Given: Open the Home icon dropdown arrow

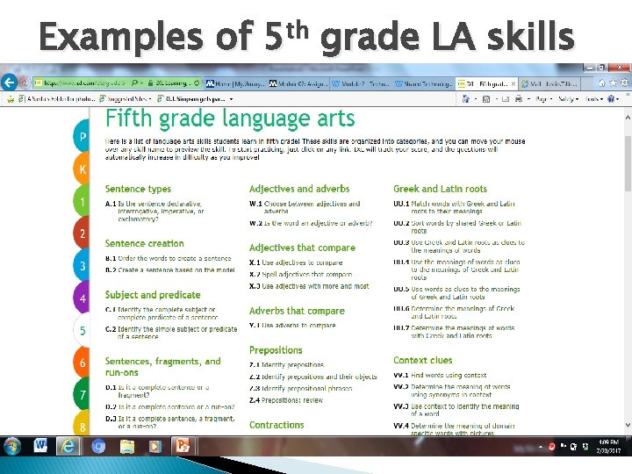Looking at the screenshot, I should click(476, 99).
